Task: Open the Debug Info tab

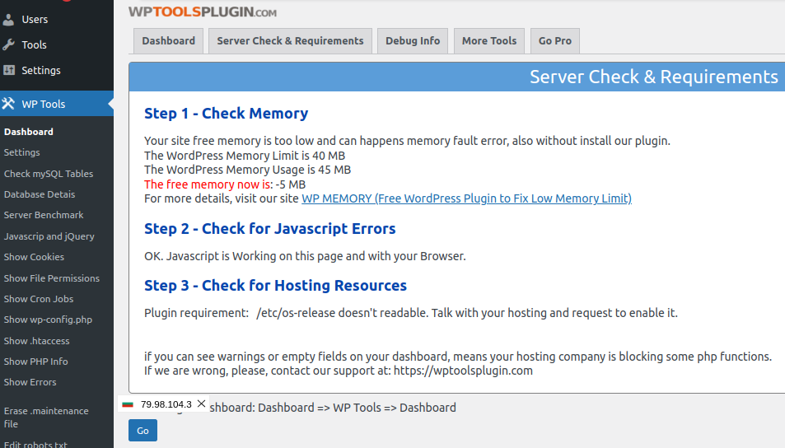Action: click(x=413, y=41)
